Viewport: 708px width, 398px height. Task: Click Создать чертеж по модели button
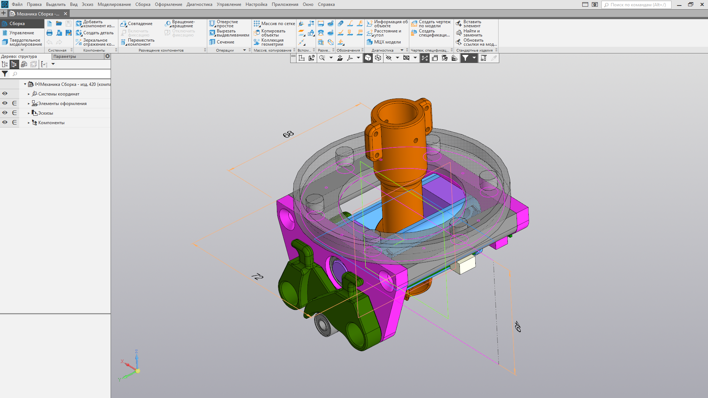pos(431,24)
